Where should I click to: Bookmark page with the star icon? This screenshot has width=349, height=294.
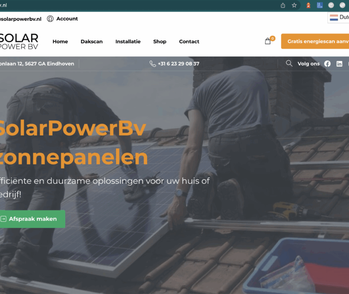[x=294, y=5]
